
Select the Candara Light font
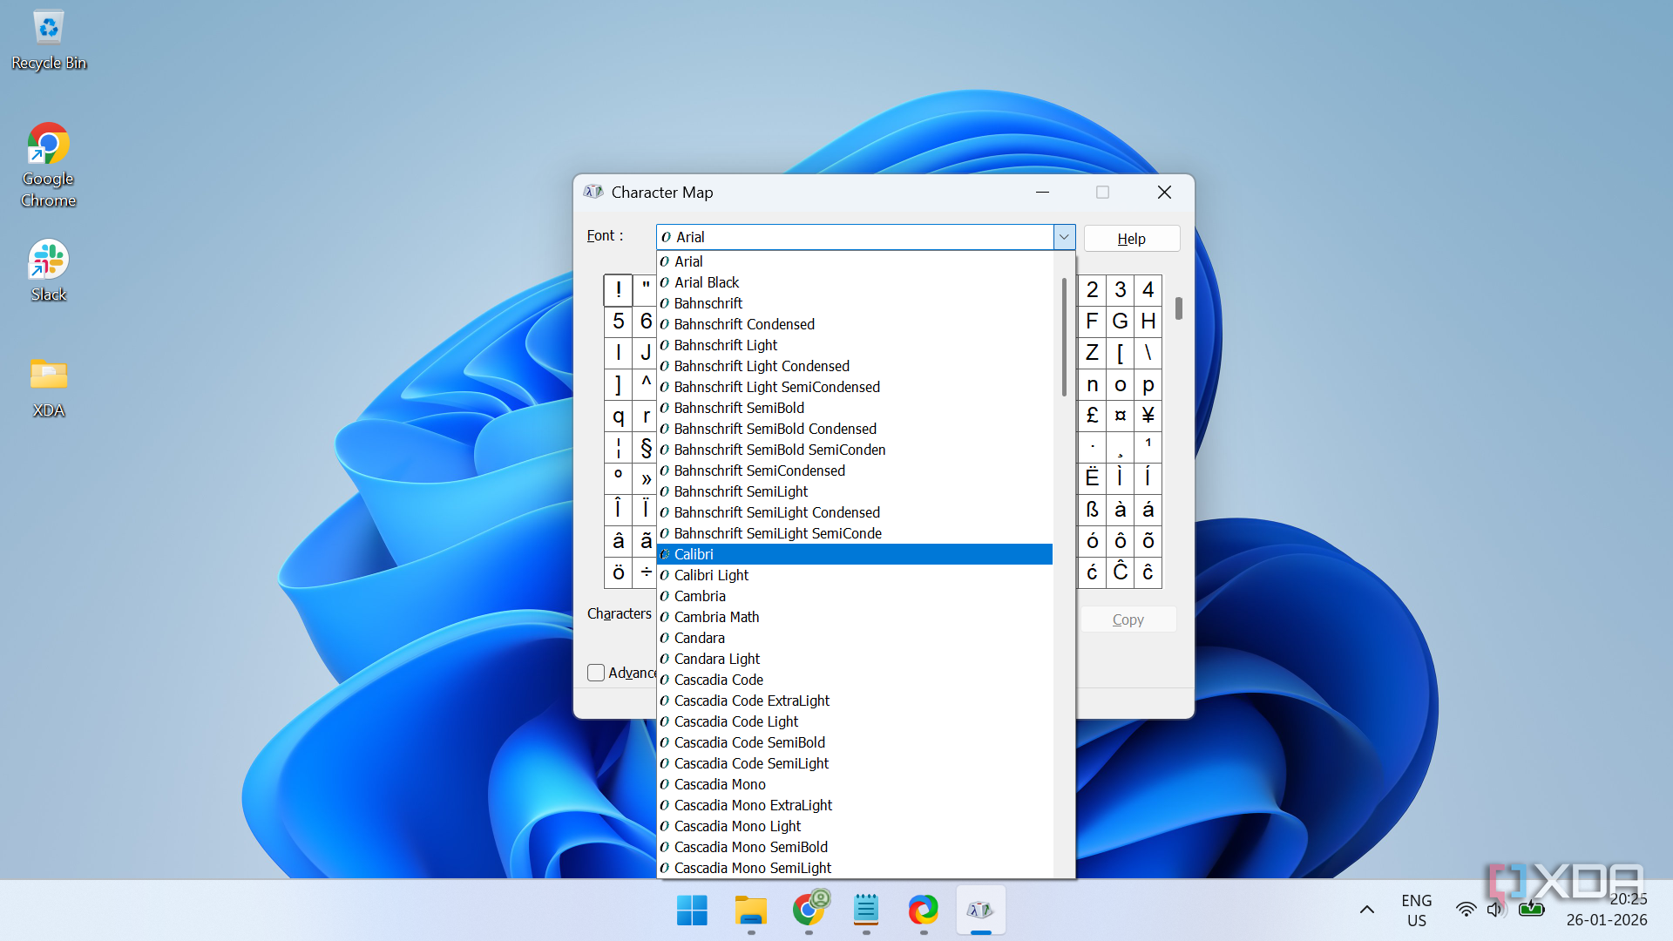tap(855, 659)
